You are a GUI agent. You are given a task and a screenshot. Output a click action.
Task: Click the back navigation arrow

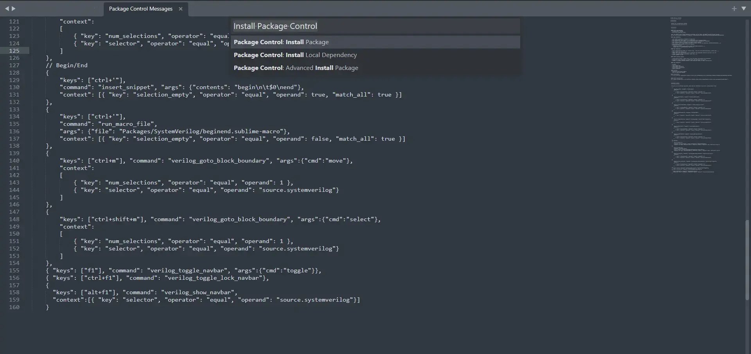point(6,8)
